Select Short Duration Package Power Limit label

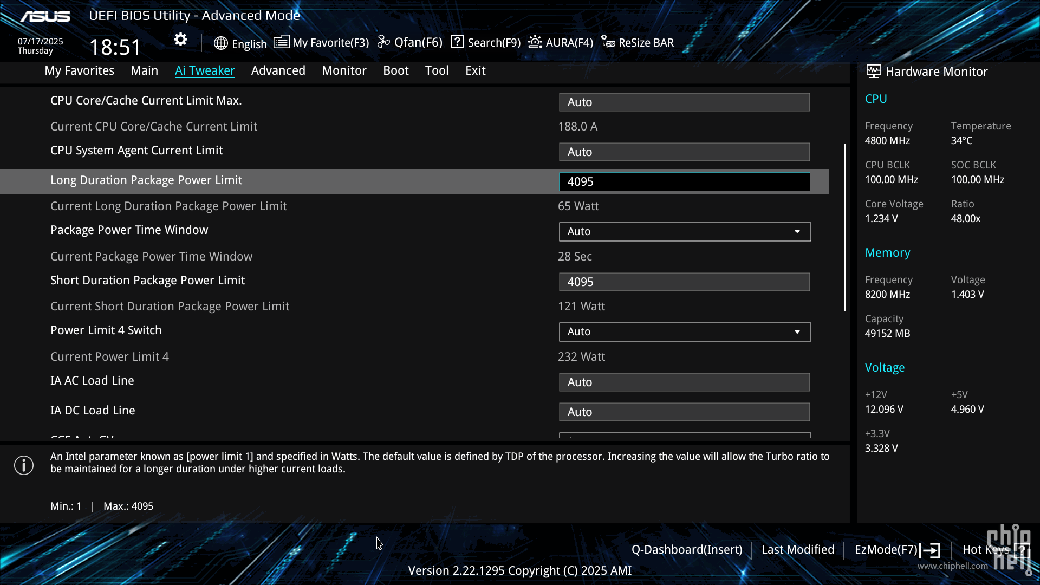(x=147, y=281)
